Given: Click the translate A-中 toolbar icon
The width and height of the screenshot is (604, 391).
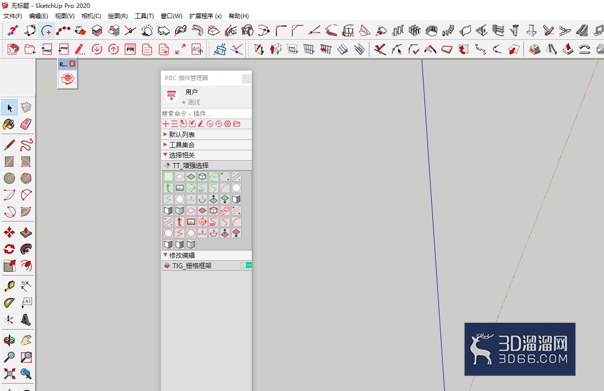Looking at the screenshot, I should pos(196,49).
